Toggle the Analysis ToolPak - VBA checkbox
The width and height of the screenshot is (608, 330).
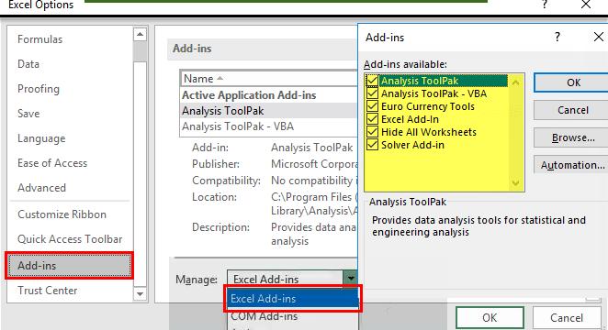coord(372,93)
